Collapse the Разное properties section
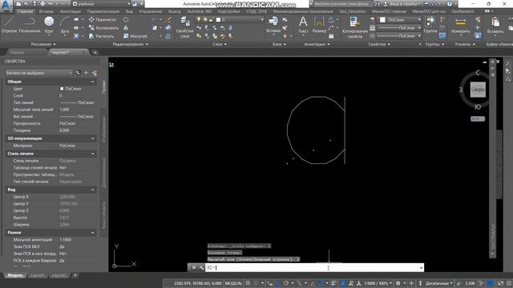513x288 pixels. 93,233
